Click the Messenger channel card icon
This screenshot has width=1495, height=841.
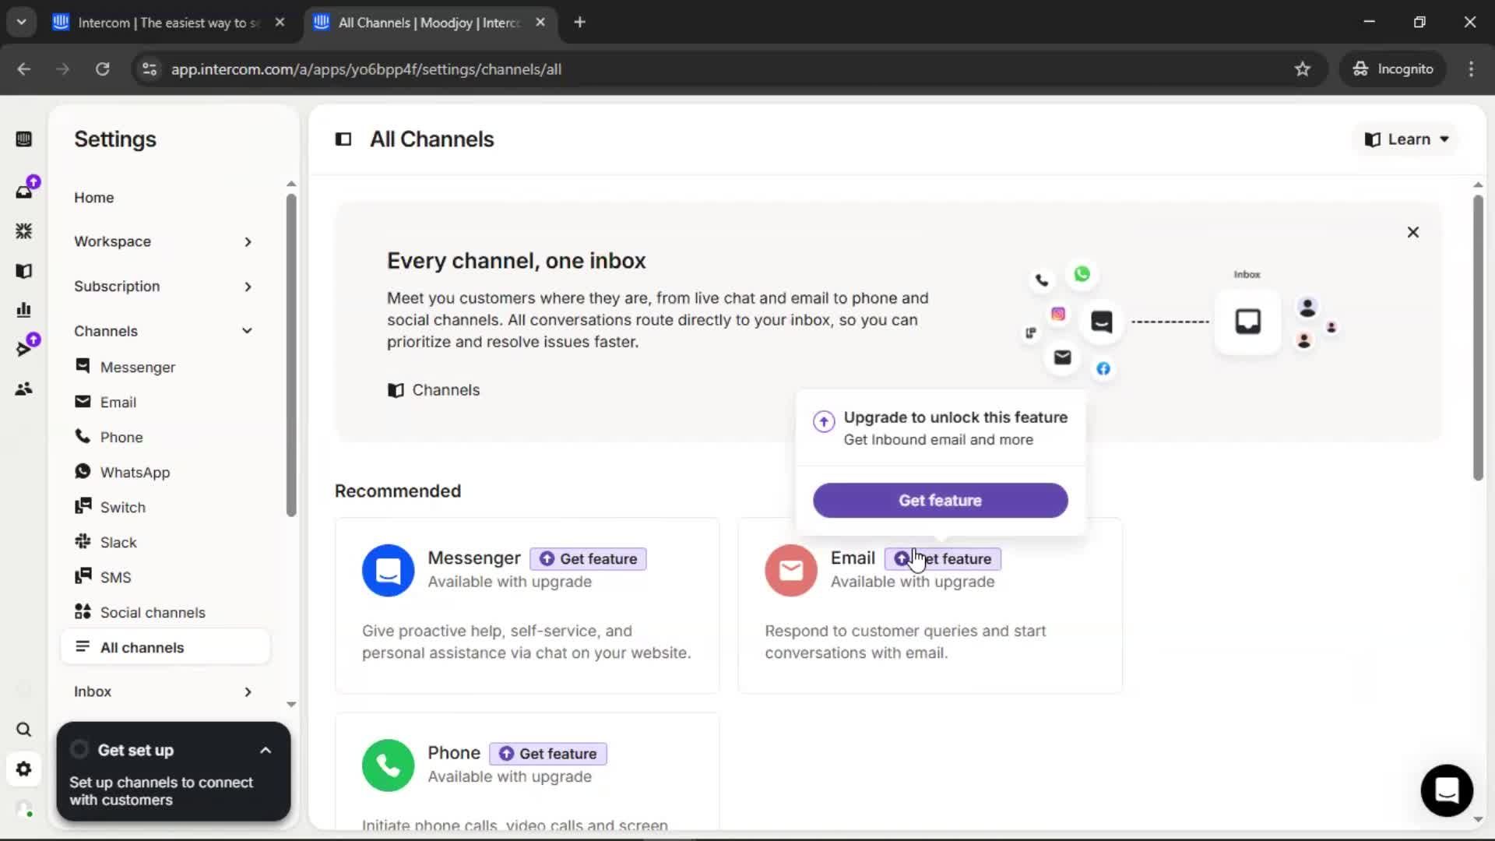[x=388, y=570]
